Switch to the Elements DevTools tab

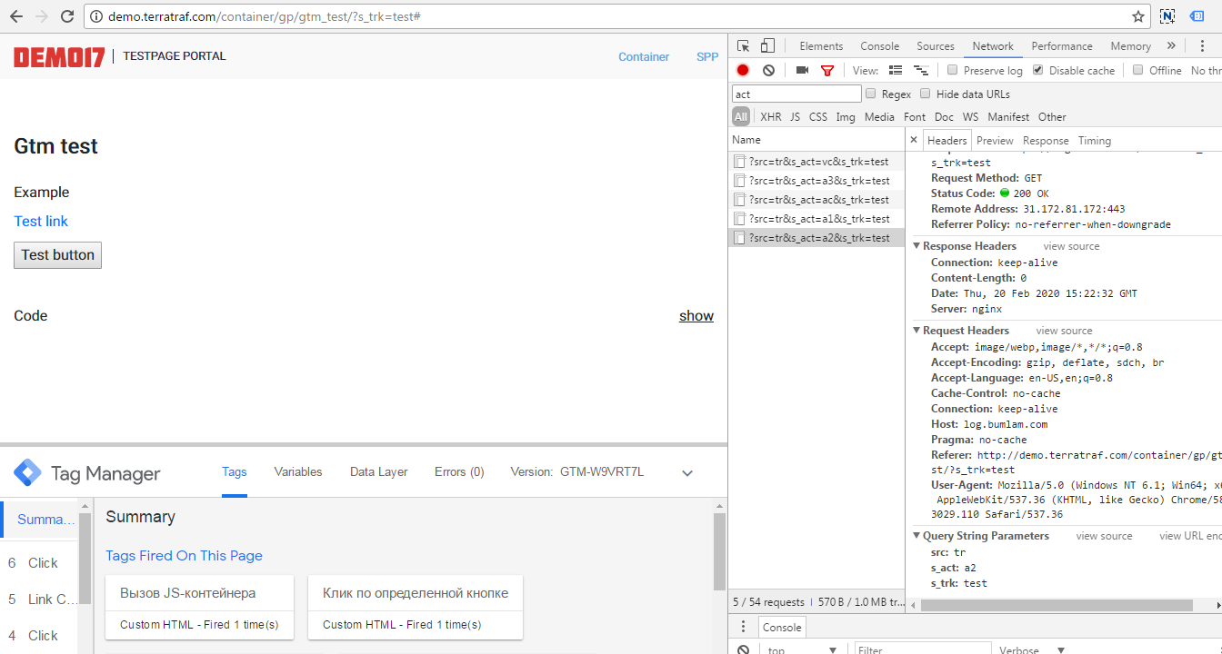click(x=821, y=46)
